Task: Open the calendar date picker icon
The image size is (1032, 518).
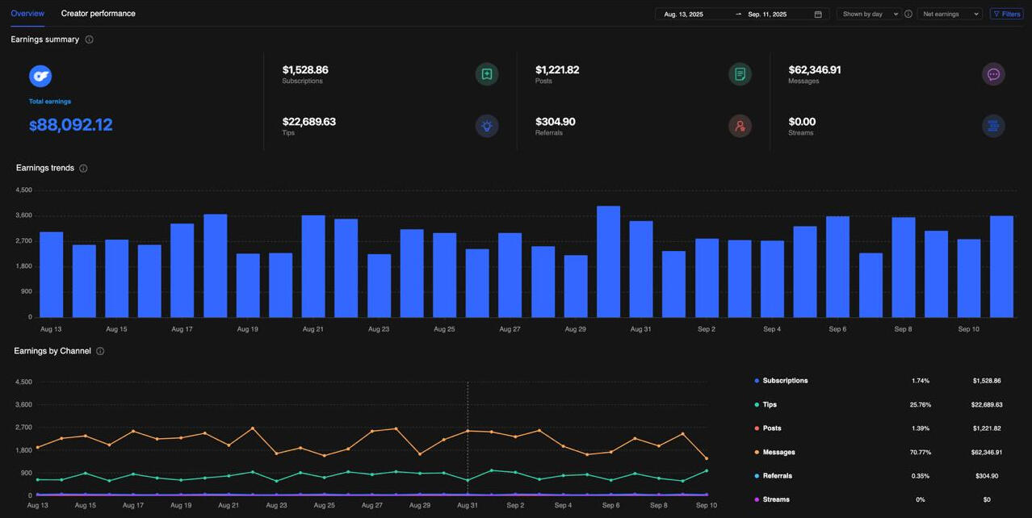Action: coord(818,14)
